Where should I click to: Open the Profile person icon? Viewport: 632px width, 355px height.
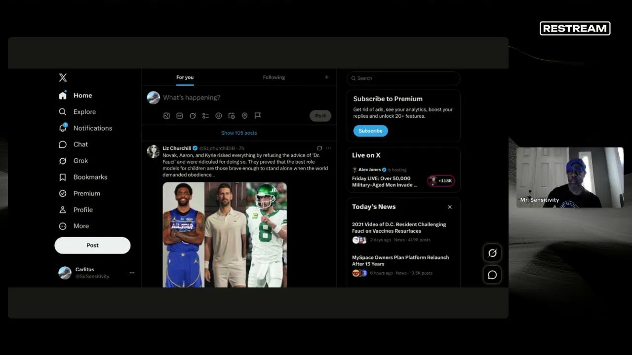(x=63, y=210)
